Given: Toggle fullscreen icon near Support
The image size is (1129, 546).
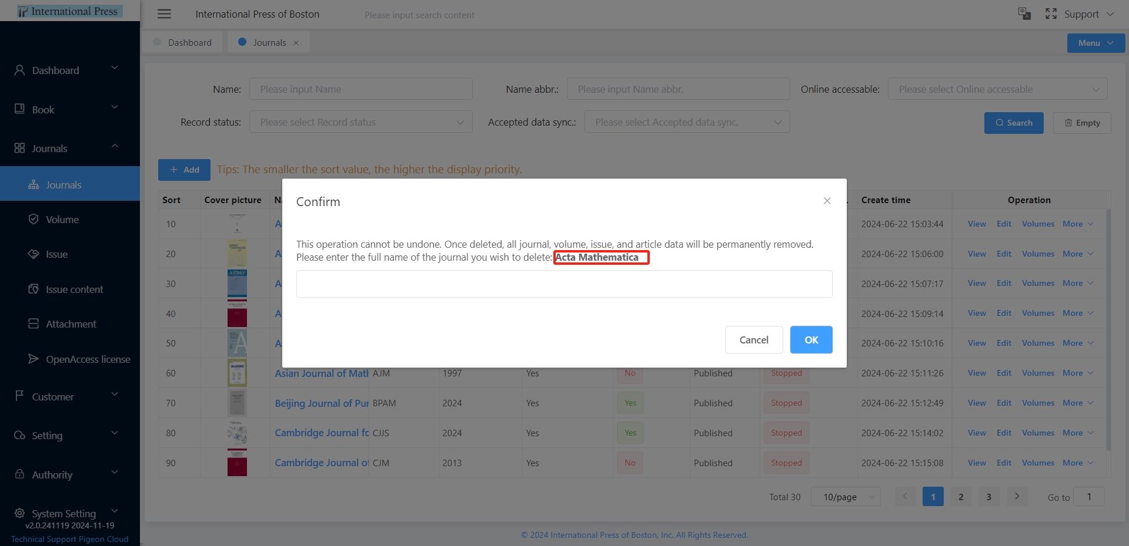Looking at the screenshot, I should coord(1051,14).
